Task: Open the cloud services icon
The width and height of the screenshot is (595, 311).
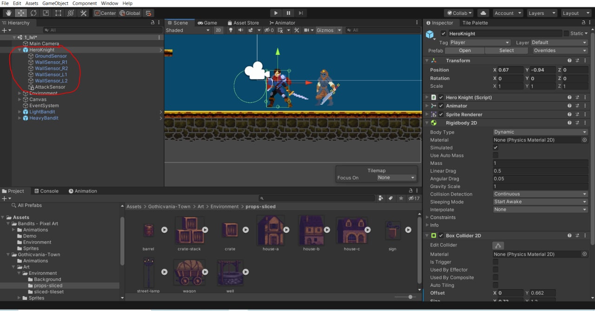Action: click(x=483, y=13)
